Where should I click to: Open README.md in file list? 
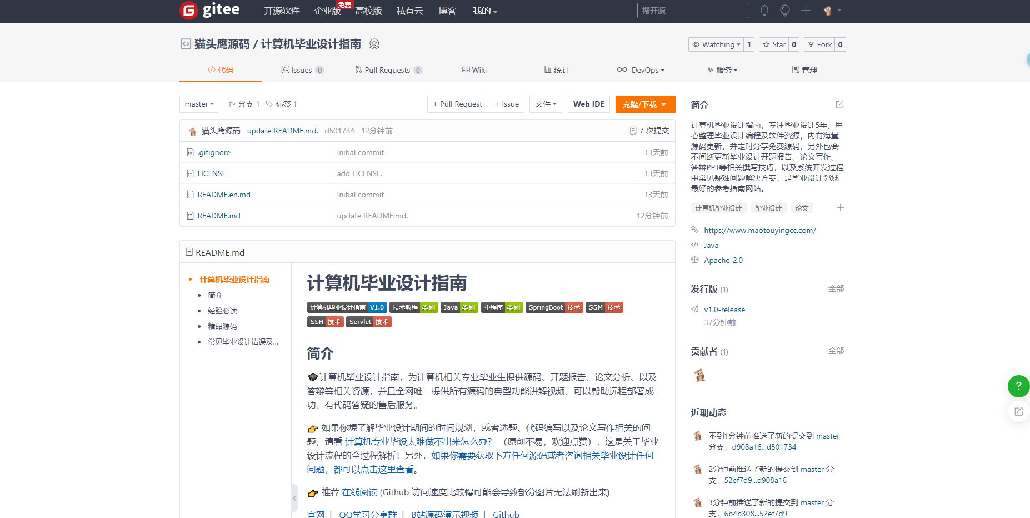tap(219, 216)
